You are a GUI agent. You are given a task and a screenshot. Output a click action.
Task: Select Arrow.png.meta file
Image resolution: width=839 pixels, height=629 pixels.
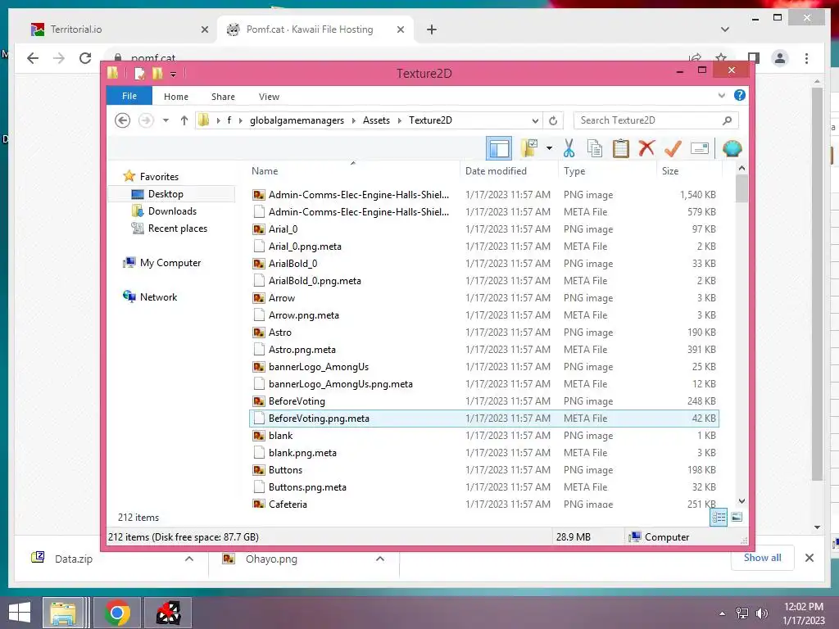pyautogui.click(x=483, y=315)
